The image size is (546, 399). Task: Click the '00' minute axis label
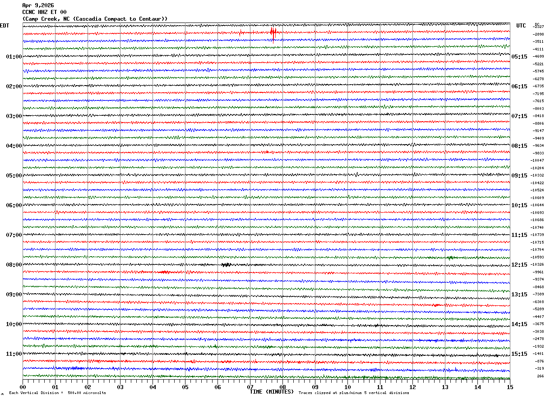(x=23, y=387)
